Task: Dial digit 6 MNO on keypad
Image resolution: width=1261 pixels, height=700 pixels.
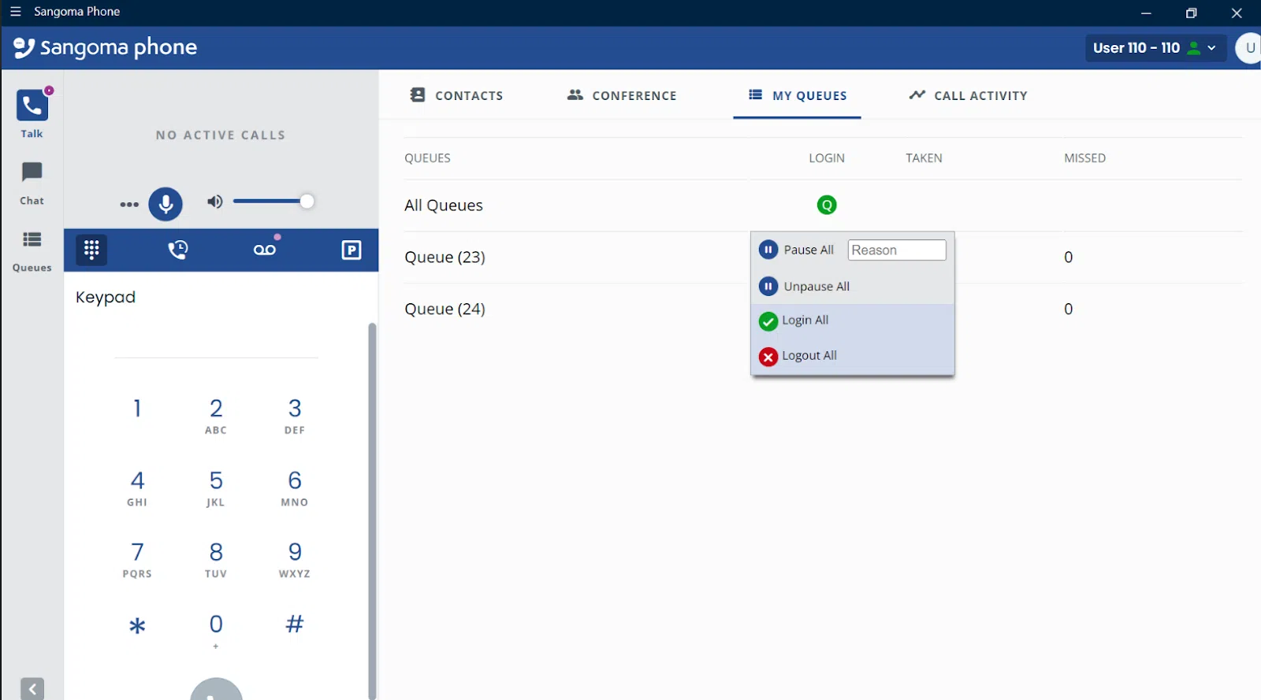Action: pyautogui.click(x=295, y=488)
